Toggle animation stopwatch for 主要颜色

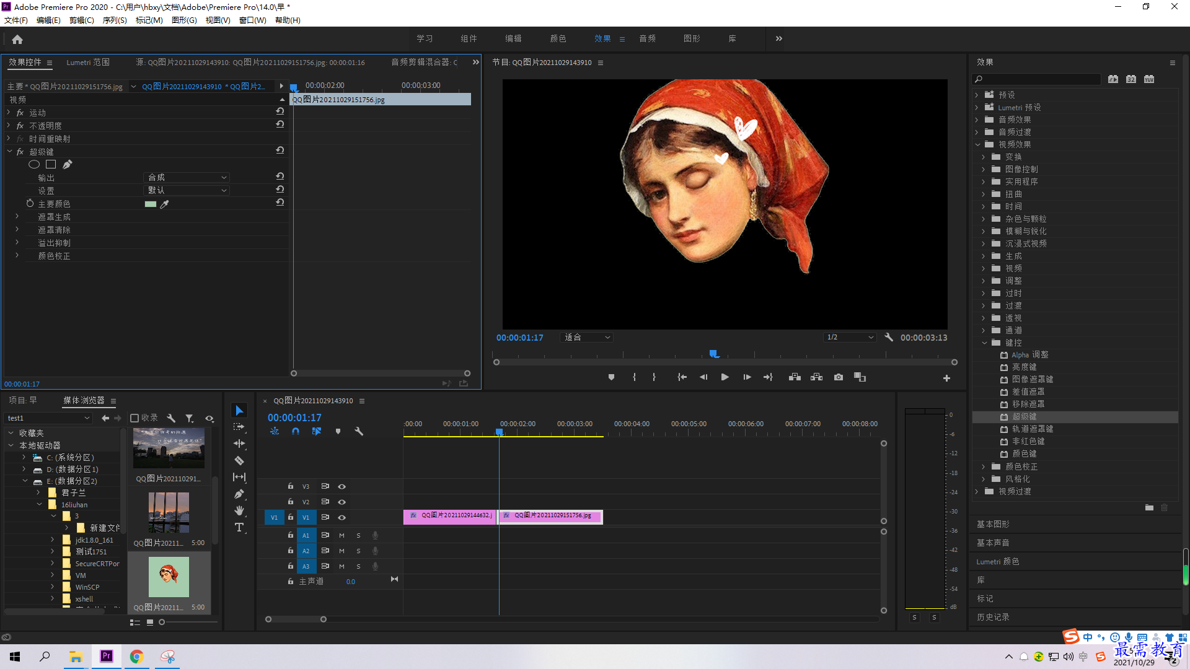click(x=30, y=204)
